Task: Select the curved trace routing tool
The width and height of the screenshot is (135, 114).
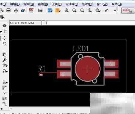Action: tap(4, 88)
